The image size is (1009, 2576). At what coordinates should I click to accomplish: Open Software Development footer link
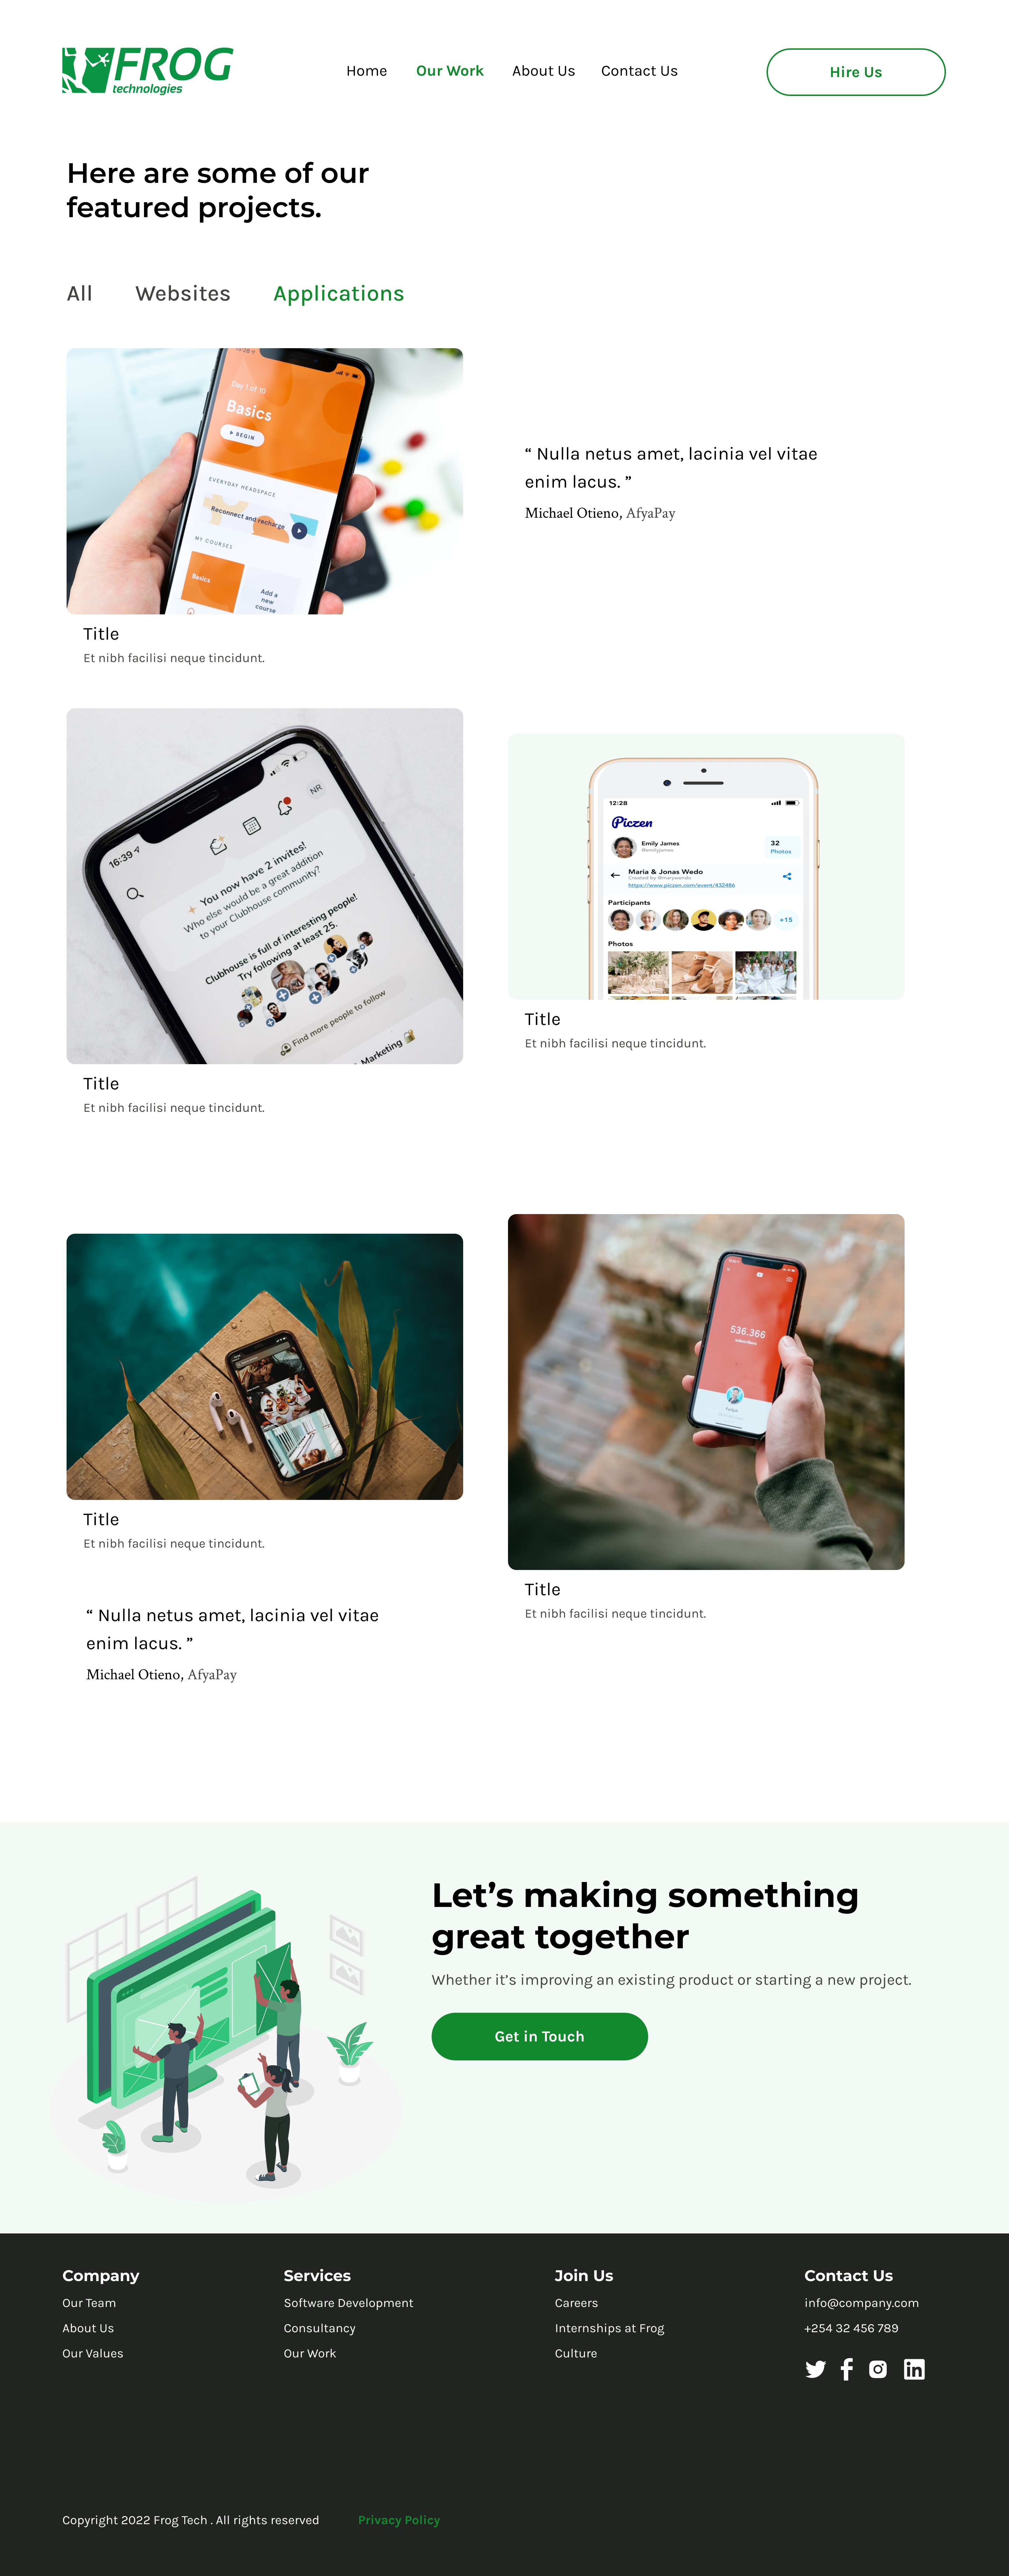pyautogui.click(x=348, y=2303)
